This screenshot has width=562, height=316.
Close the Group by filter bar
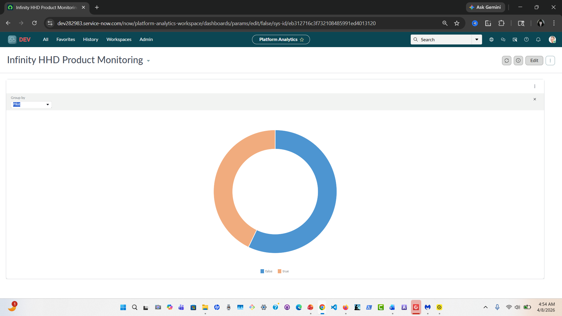[534, 99]
